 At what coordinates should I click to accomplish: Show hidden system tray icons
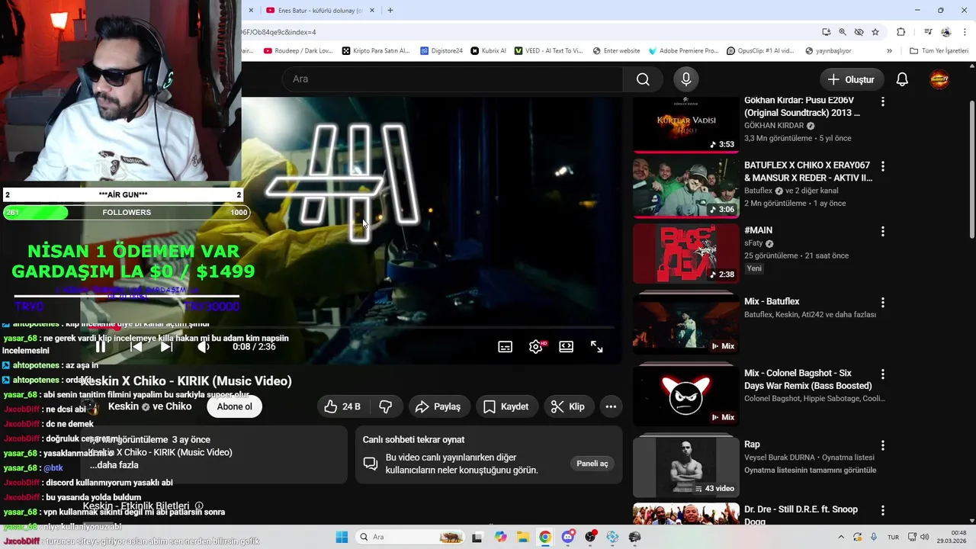[843, 537]
